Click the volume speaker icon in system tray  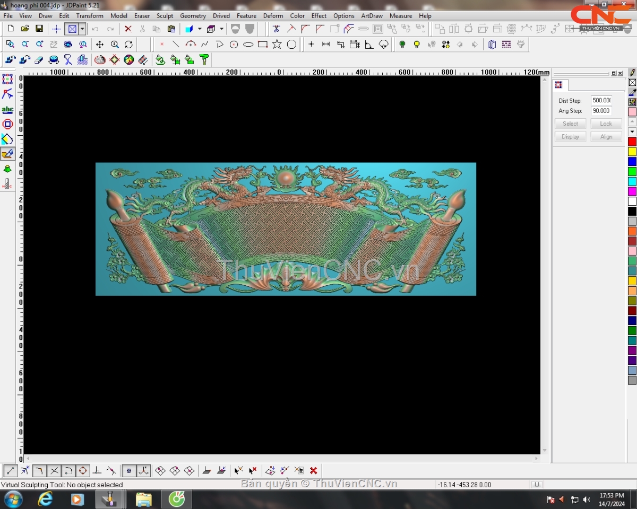tap(587, 499)
